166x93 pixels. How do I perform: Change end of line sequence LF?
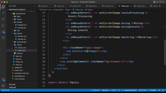coord(119,90)
